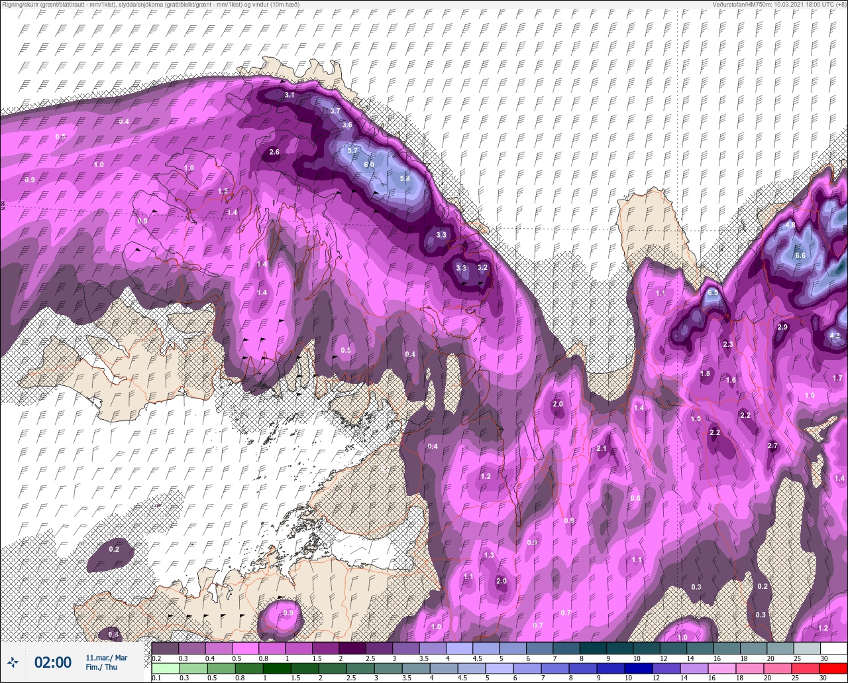
Task: Select the date label '11.mar./ Mar'
Action: (106, 657)
